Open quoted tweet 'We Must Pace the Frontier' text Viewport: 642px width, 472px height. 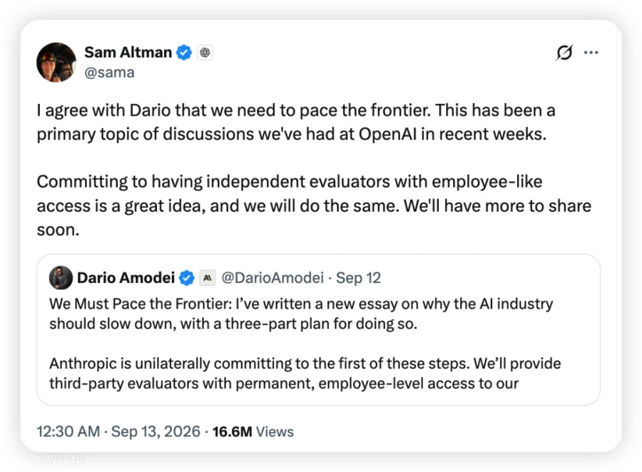click(301, 314)
